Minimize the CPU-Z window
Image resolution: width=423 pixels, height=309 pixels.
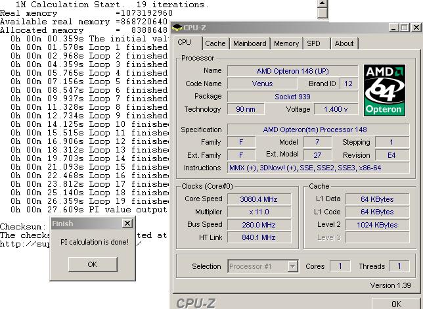click(393, 28)
